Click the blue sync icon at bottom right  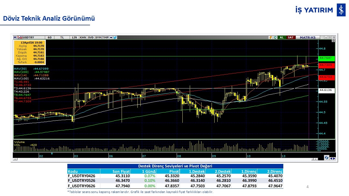point(326,158)
